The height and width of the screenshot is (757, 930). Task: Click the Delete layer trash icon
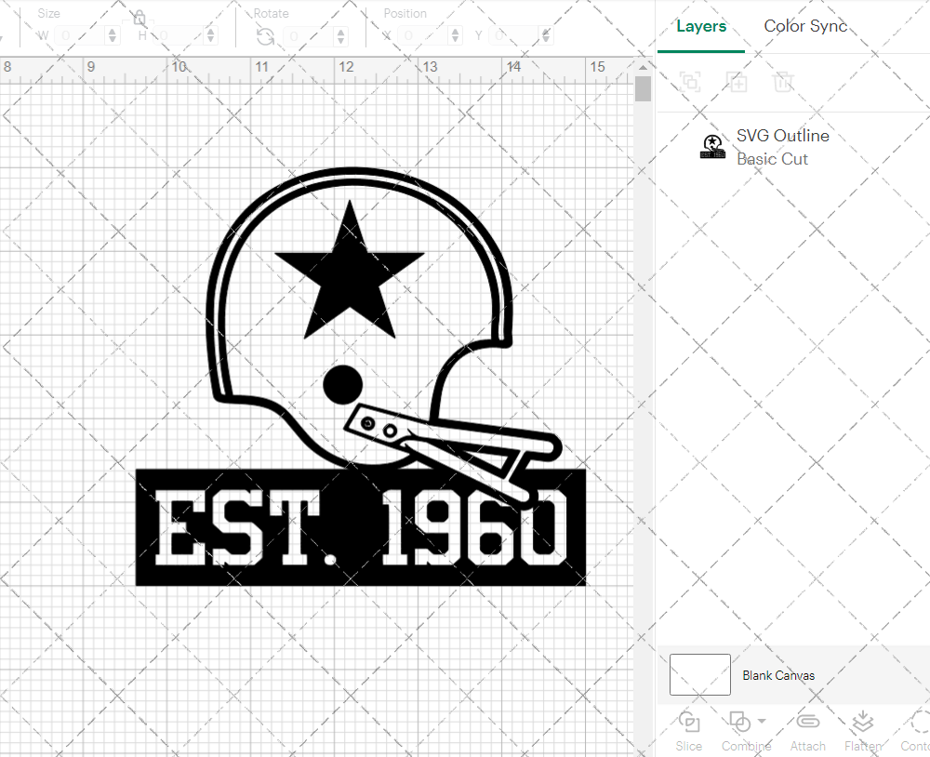[x=783, y=81]
